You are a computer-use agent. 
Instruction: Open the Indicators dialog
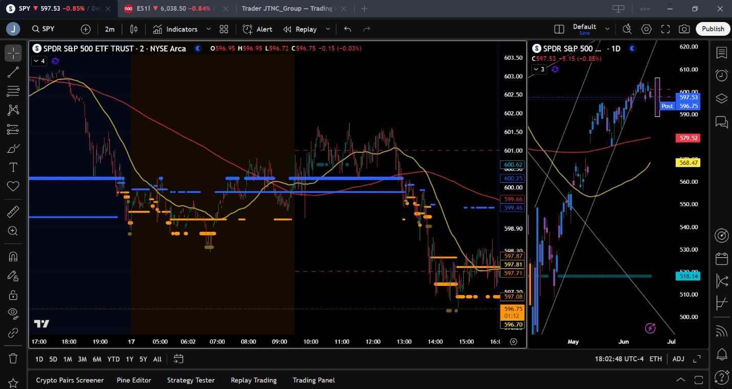pyautogui.click(x=175, y=29)
